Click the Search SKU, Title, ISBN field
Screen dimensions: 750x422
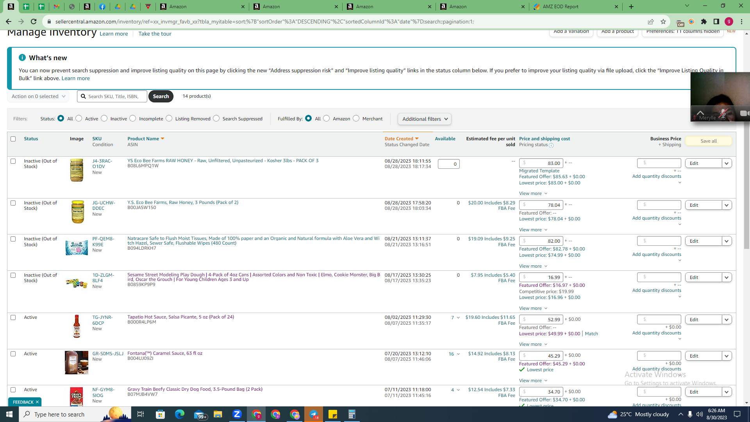112,97
